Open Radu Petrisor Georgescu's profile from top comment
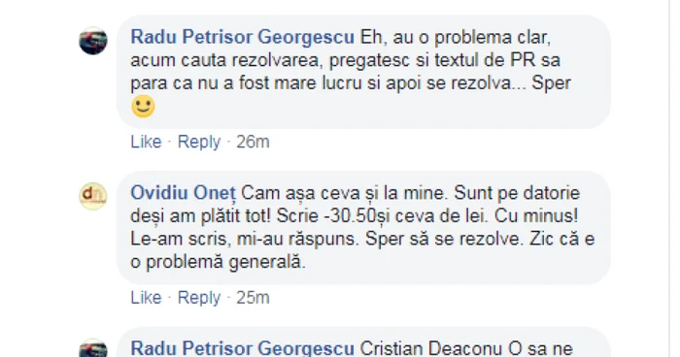This screenshot has height=357, width=680. pyautogui.click(x=243, y=37)
